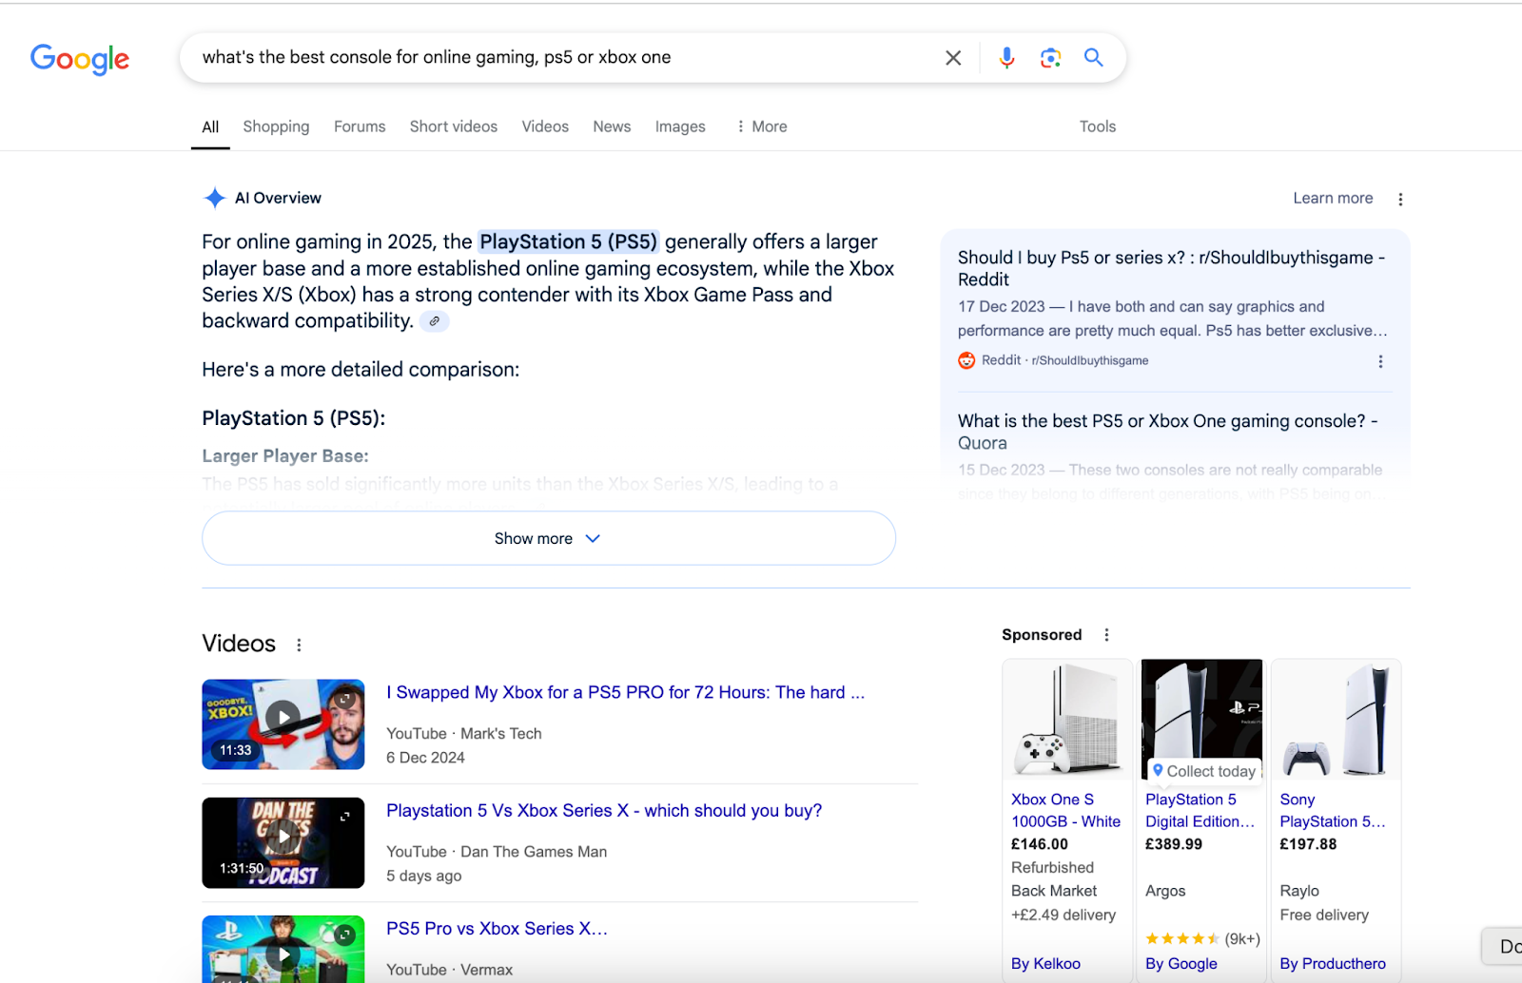This screenshot has height=983, width=1522.
Task: Start voice search with the microphone icon
Action: 1006,58
